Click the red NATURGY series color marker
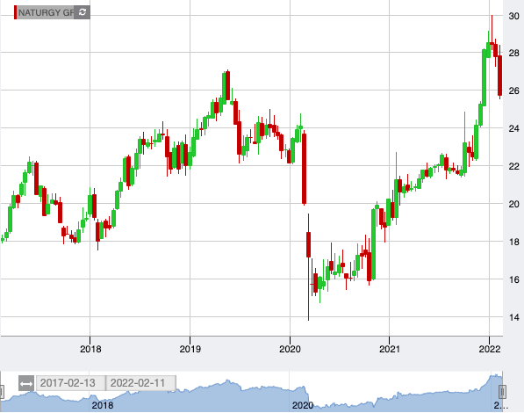This screenshot has height=413, width=524. click(16, 12)
